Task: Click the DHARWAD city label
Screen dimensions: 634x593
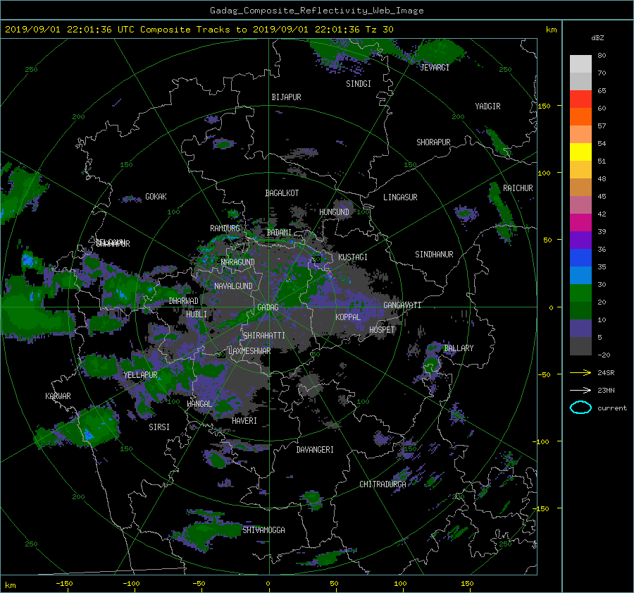Action: pos(184,301)
